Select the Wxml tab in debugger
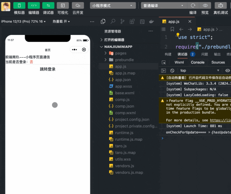 [x=179, y=62]
